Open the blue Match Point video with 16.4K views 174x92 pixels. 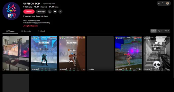(x=44, y=54)
